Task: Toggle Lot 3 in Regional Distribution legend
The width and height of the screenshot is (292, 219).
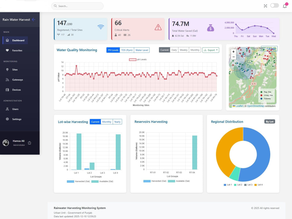Action: click(x=248, y=185)
